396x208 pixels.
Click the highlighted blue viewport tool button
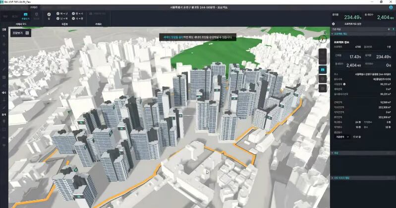323,69
